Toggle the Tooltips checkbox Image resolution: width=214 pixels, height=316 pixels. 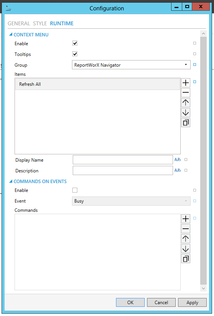(x=75, y=54)
